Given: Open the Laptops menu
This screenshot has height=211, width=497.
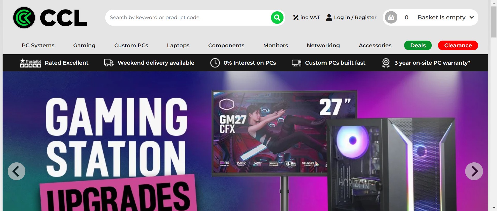Looking at the screenshot, I should coord(178,46).
